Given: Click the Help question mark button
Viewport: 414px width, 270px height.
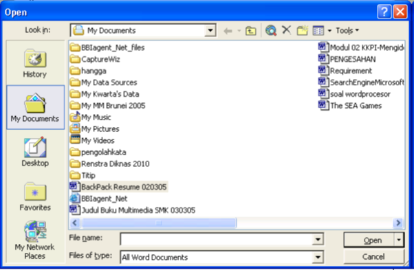Looking at the screenshot, I should [x=384, y=12].
